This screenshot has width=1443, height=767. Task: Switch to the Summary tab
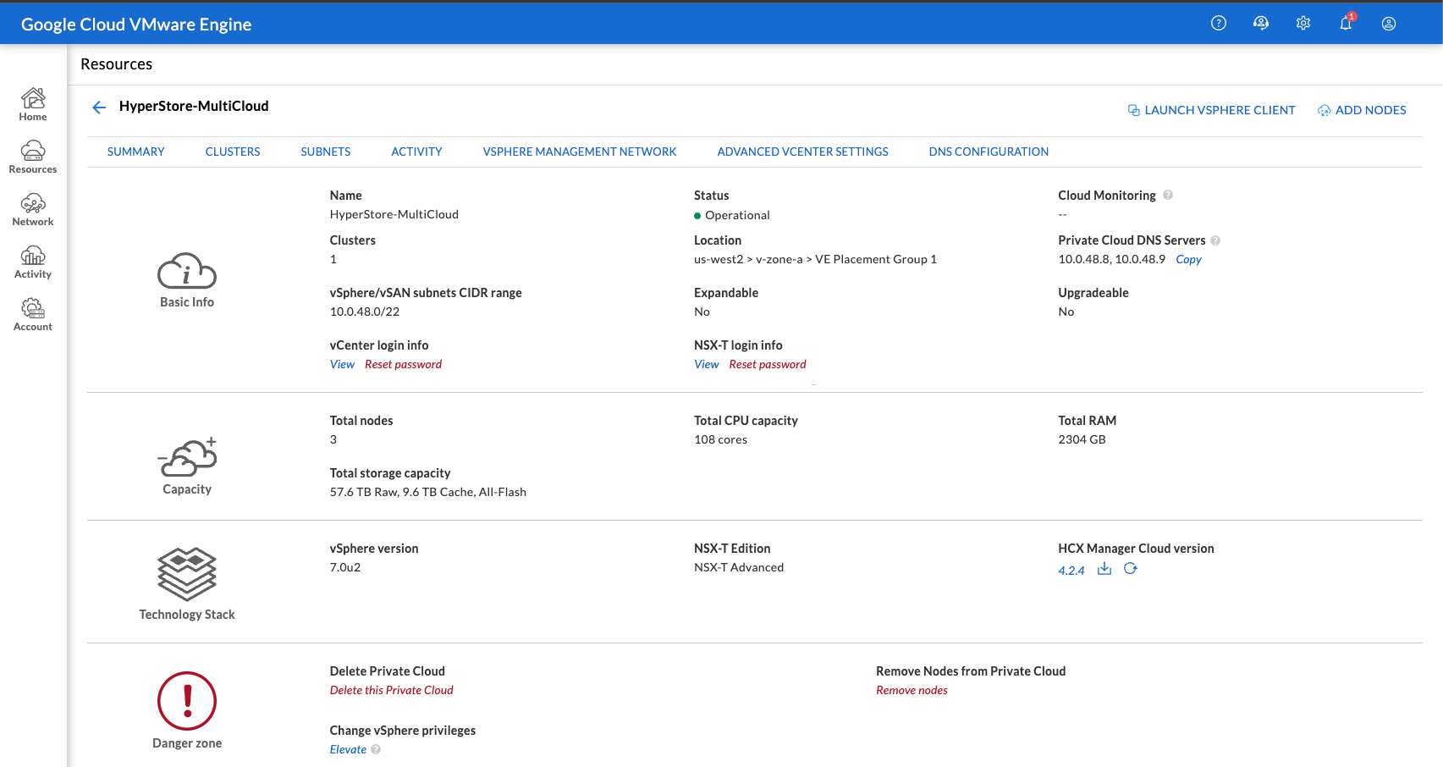click(135, 152)
